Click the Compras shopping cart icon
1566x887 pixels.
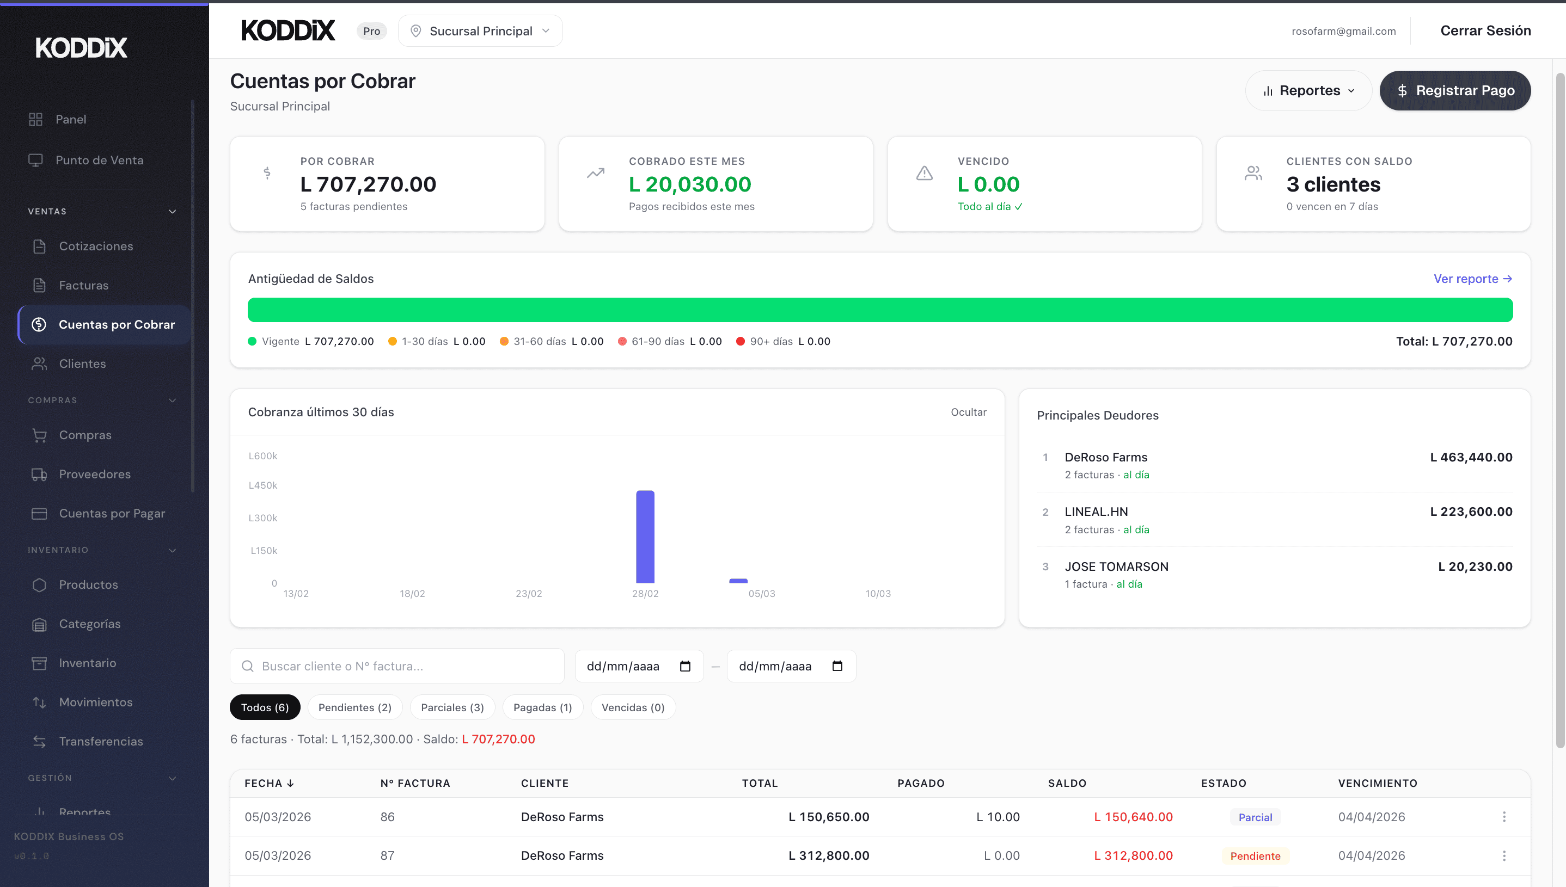click(40, 435)
